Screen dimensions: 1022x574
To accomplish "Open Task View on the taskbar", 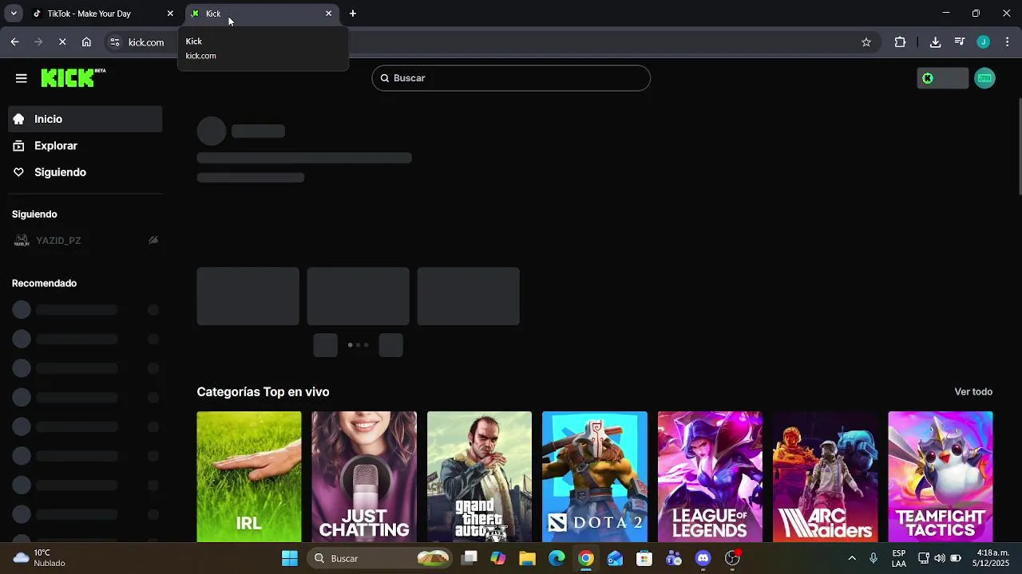I will (469, 558).
